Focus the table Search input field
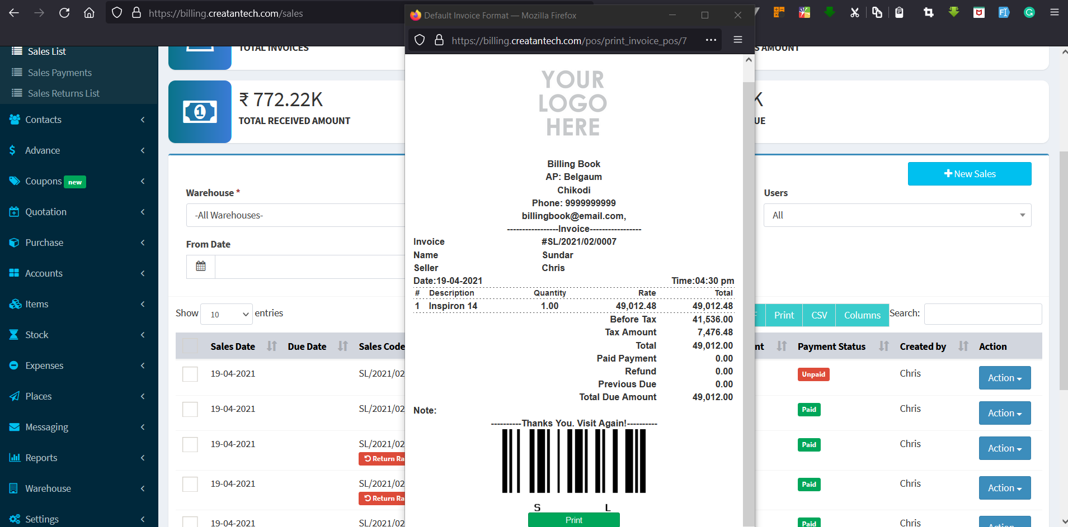This screenshot has width=1068, height=527. [x=983, y=314]
